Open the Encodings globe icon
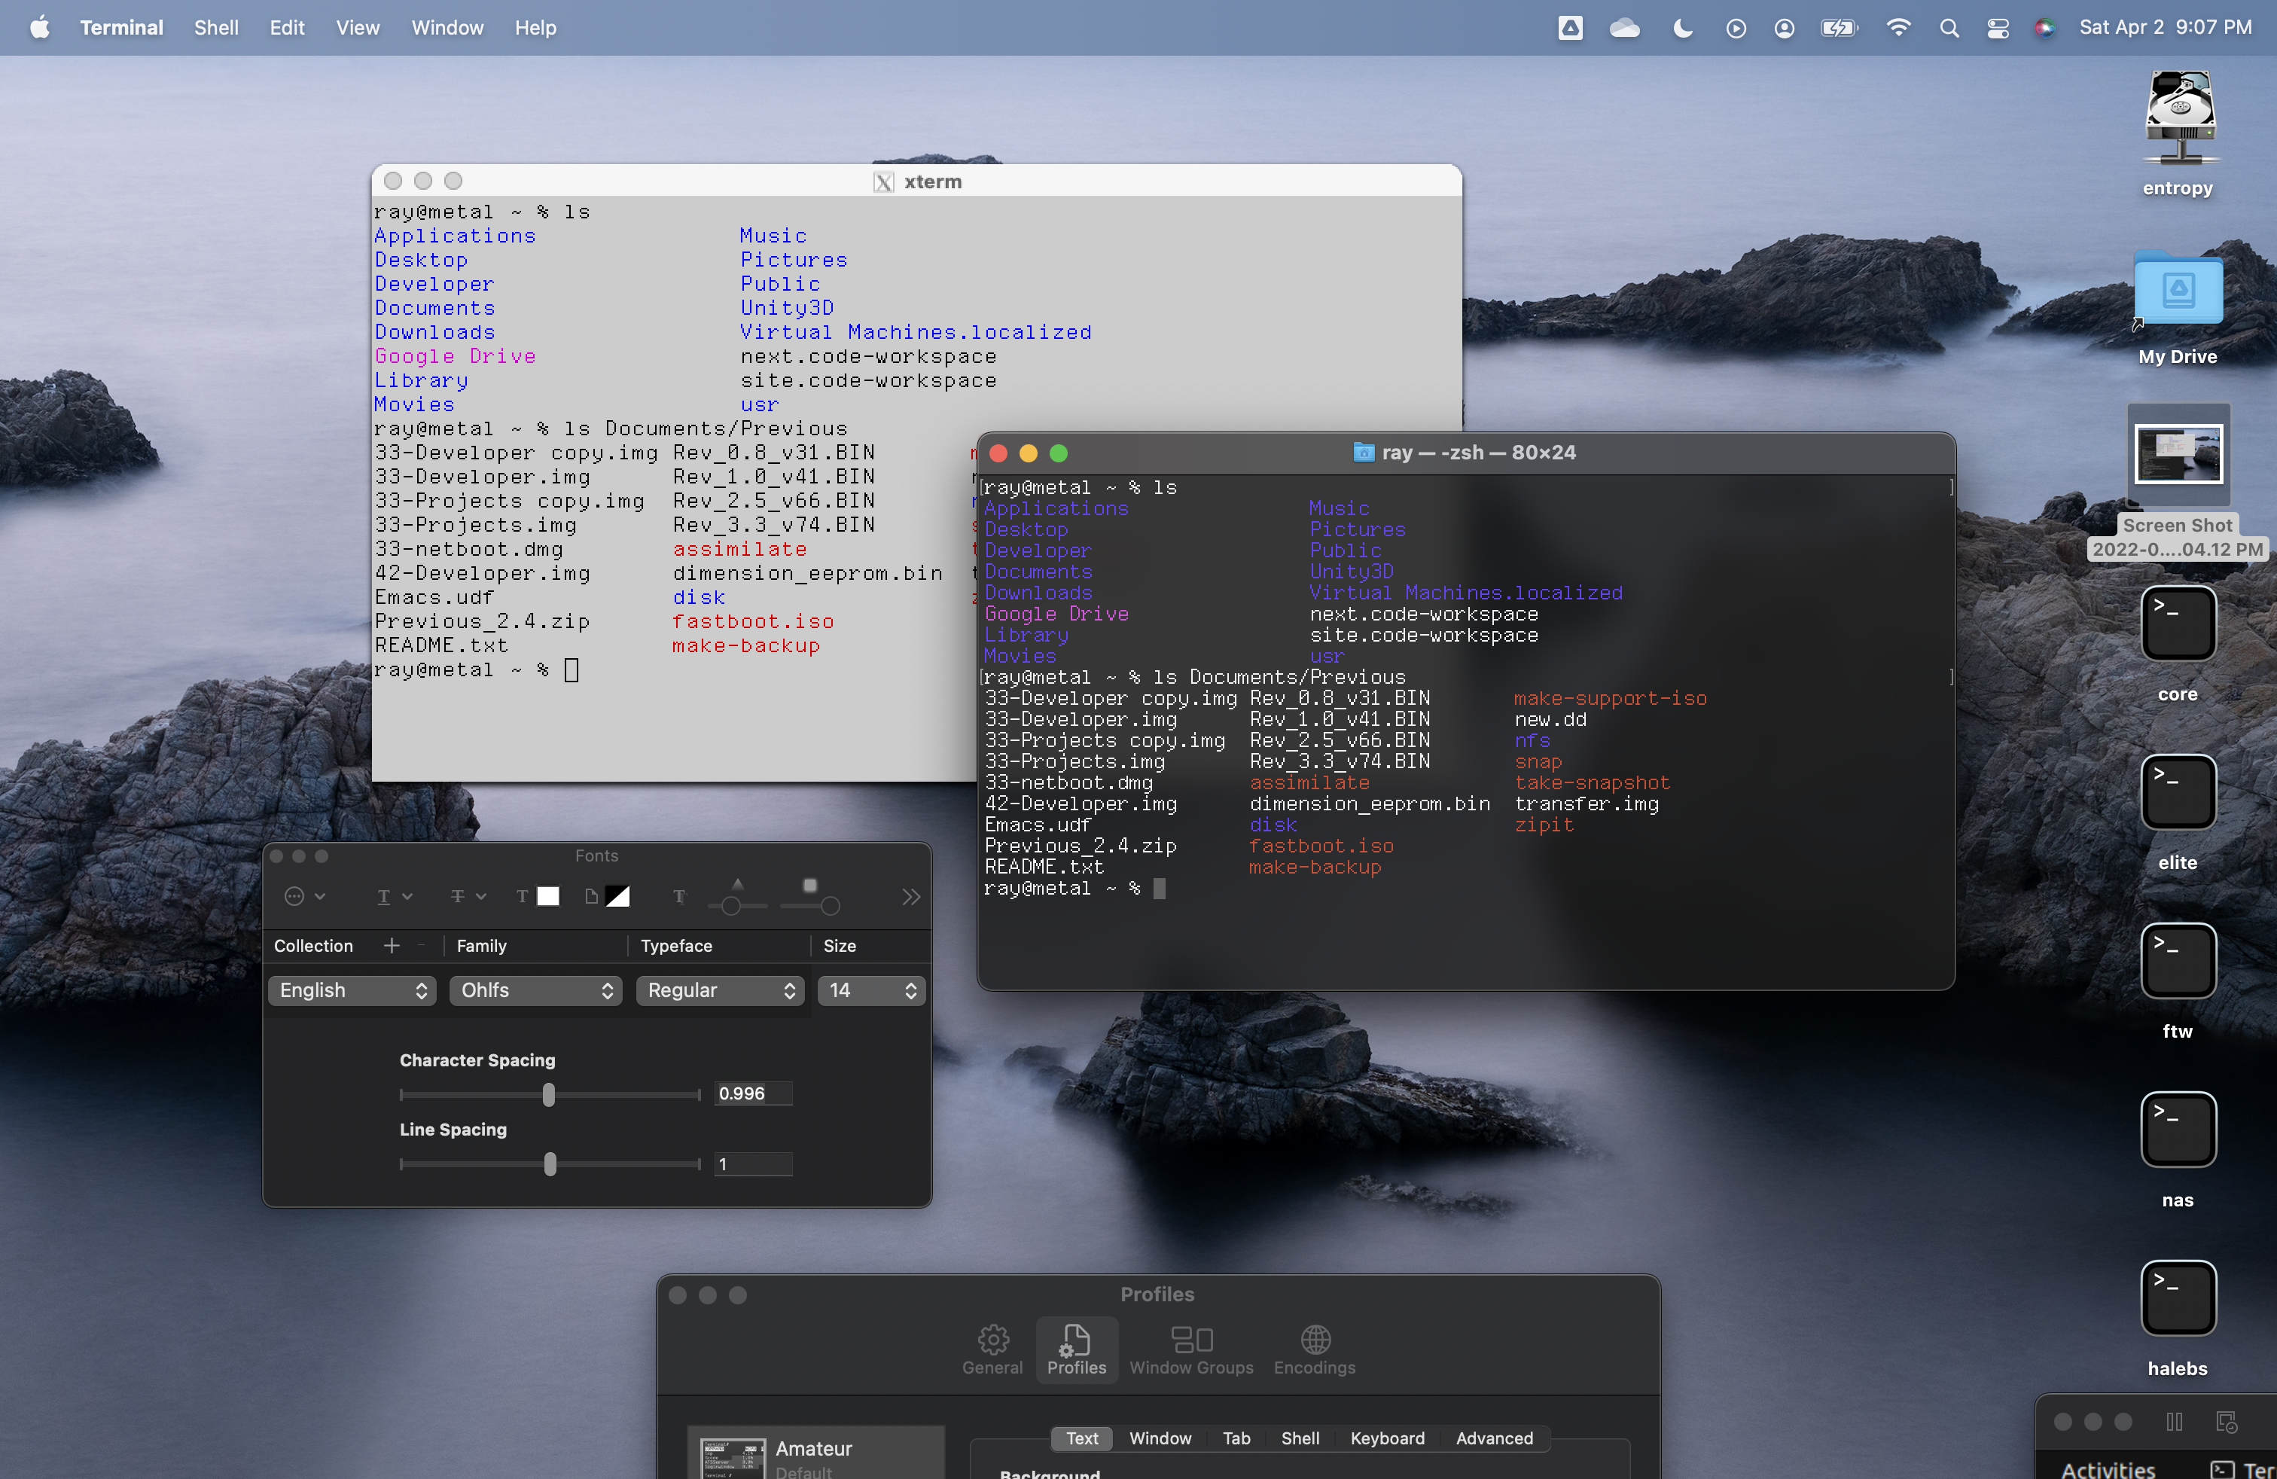The height and width of the screenshot is (1479, 2277). click(1315, 1349)
